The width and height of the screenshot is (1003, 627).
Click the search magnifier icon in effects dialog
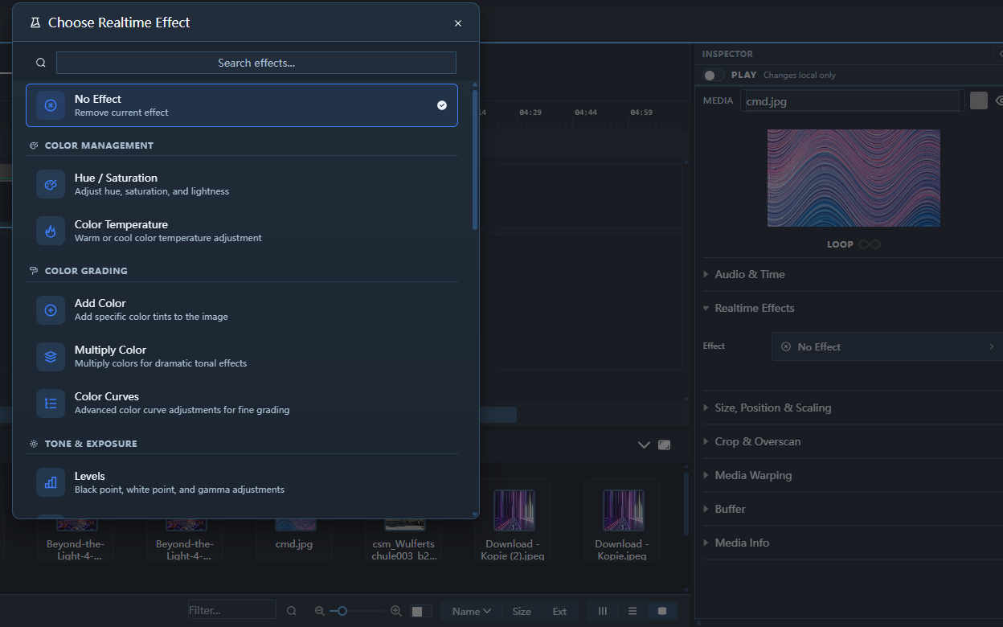click(41, 63)
